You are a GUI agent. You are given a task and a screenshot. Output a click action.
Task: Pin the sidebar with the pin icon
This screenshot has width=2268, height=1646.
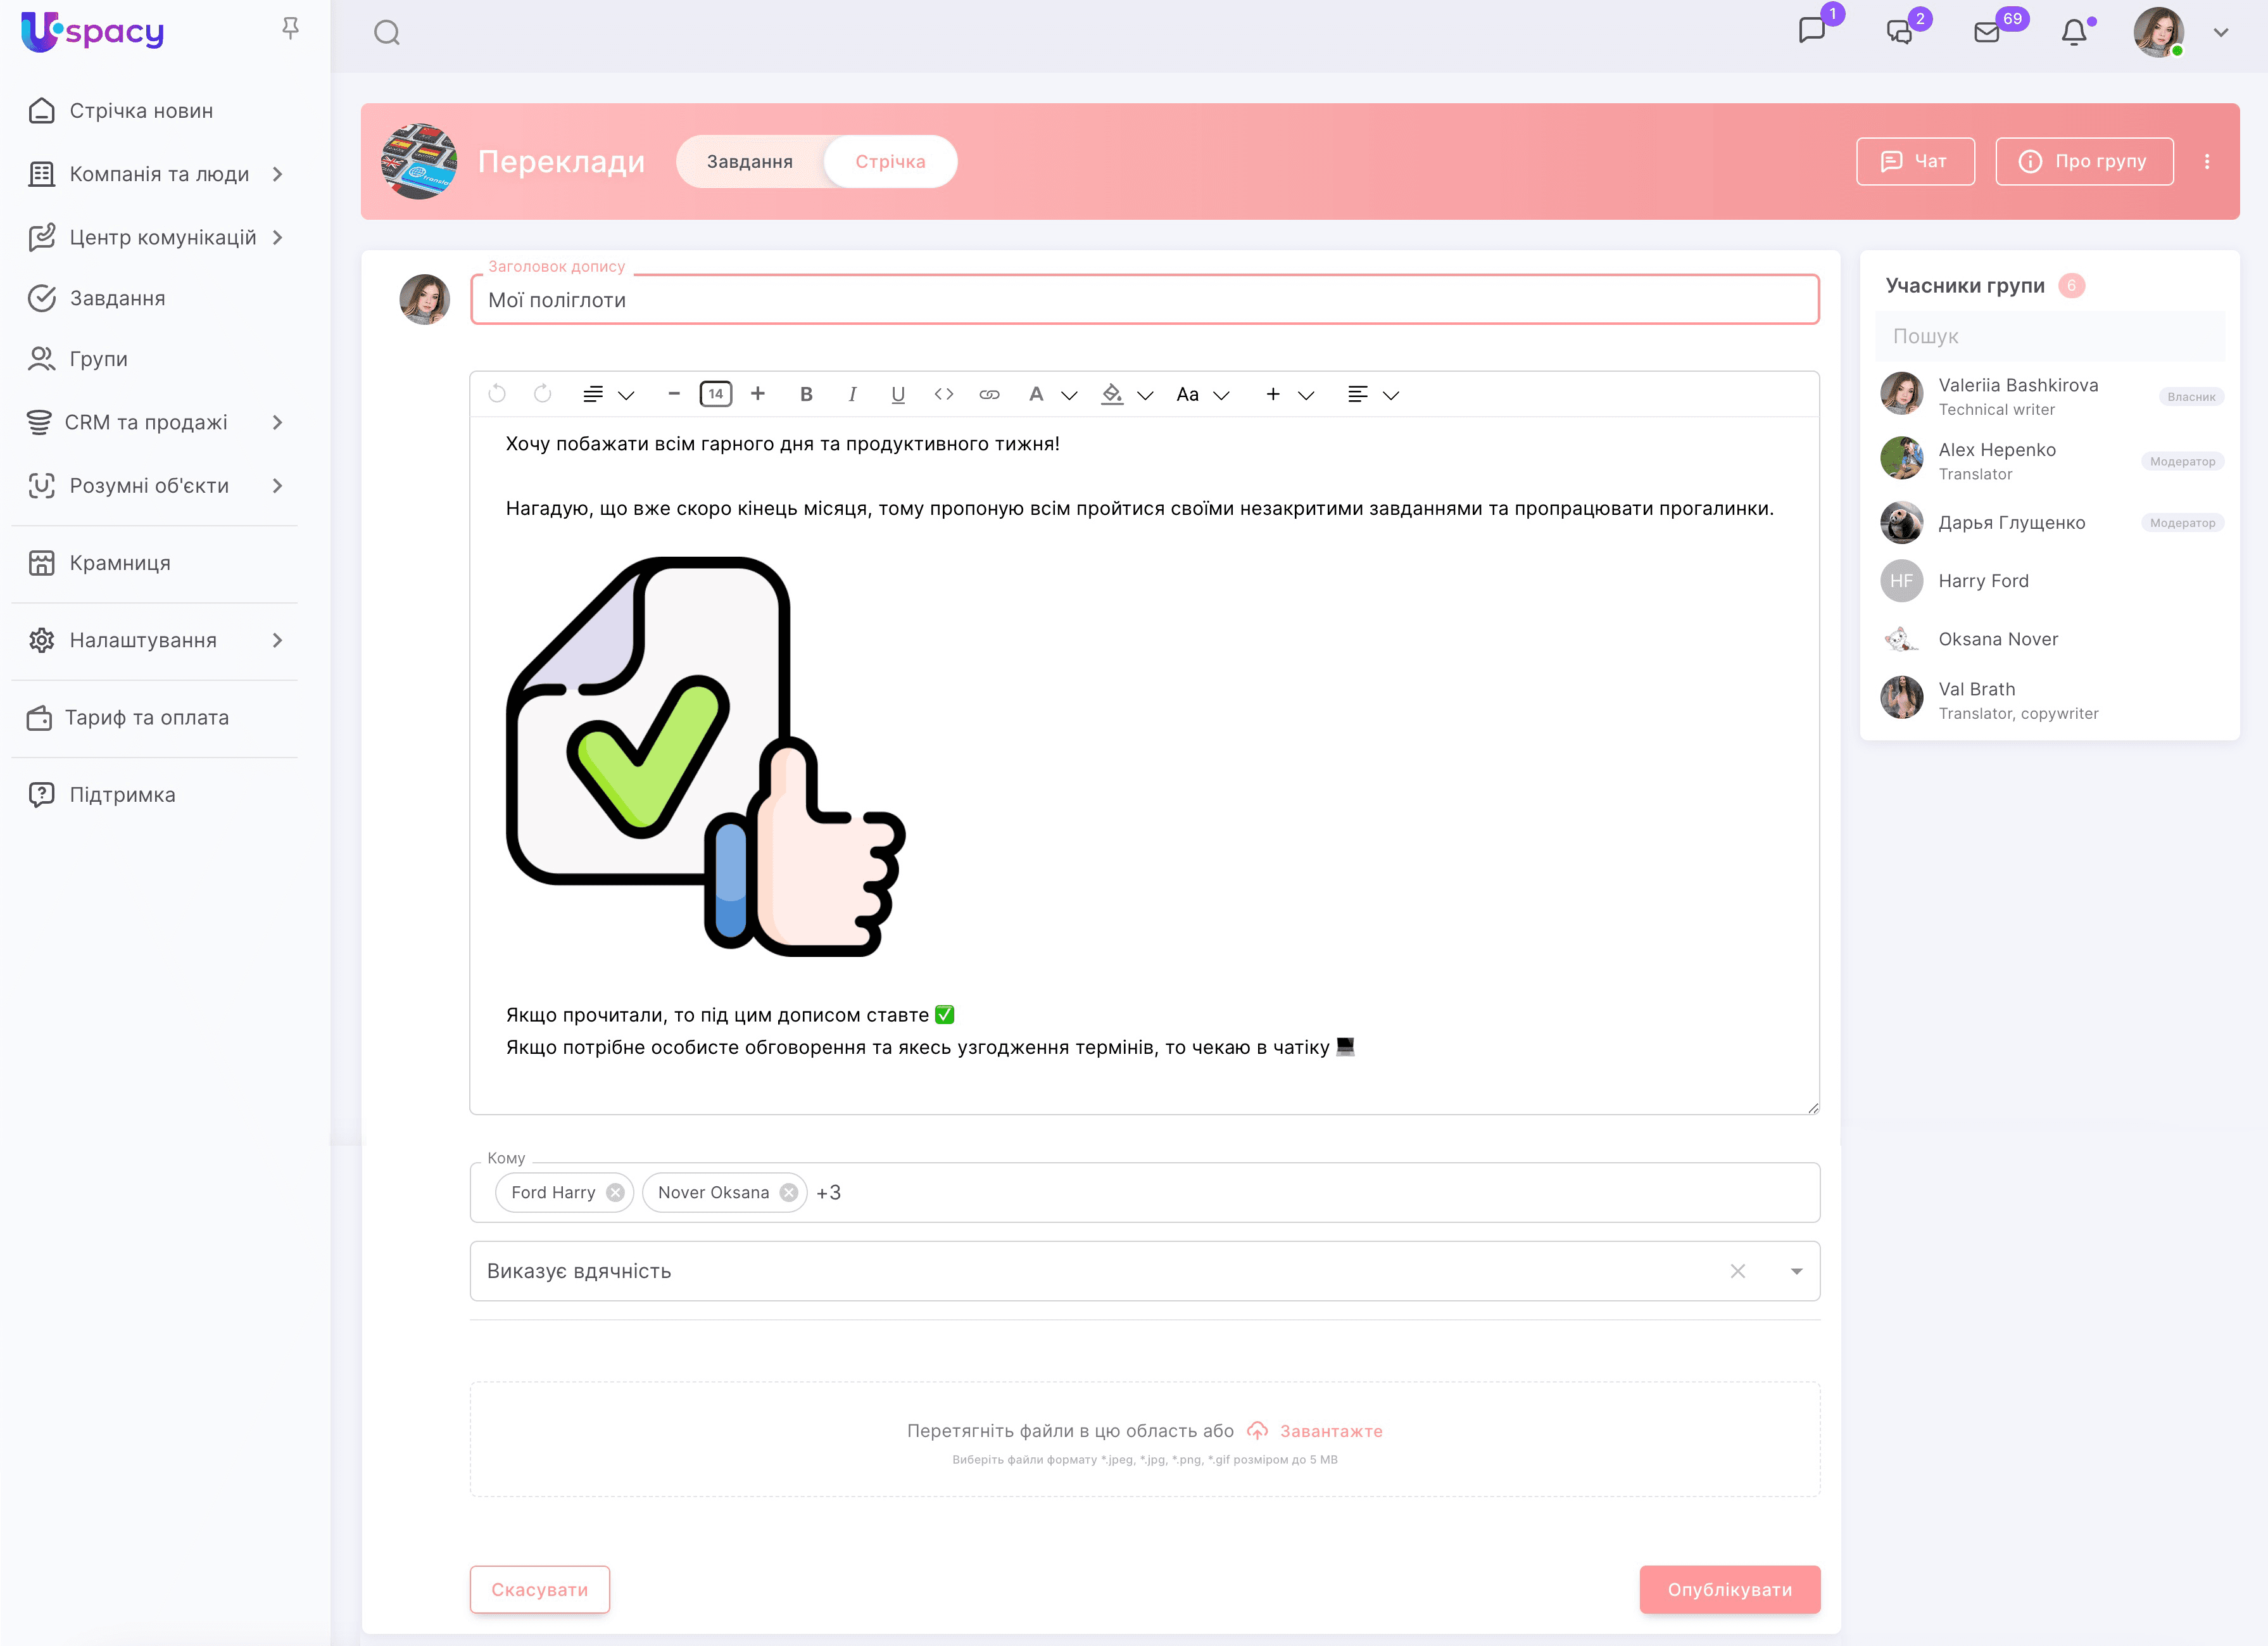(290, 28)
